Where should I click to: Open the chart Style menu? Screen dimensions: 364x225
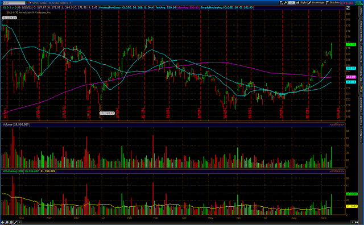(x=301, y=3)
